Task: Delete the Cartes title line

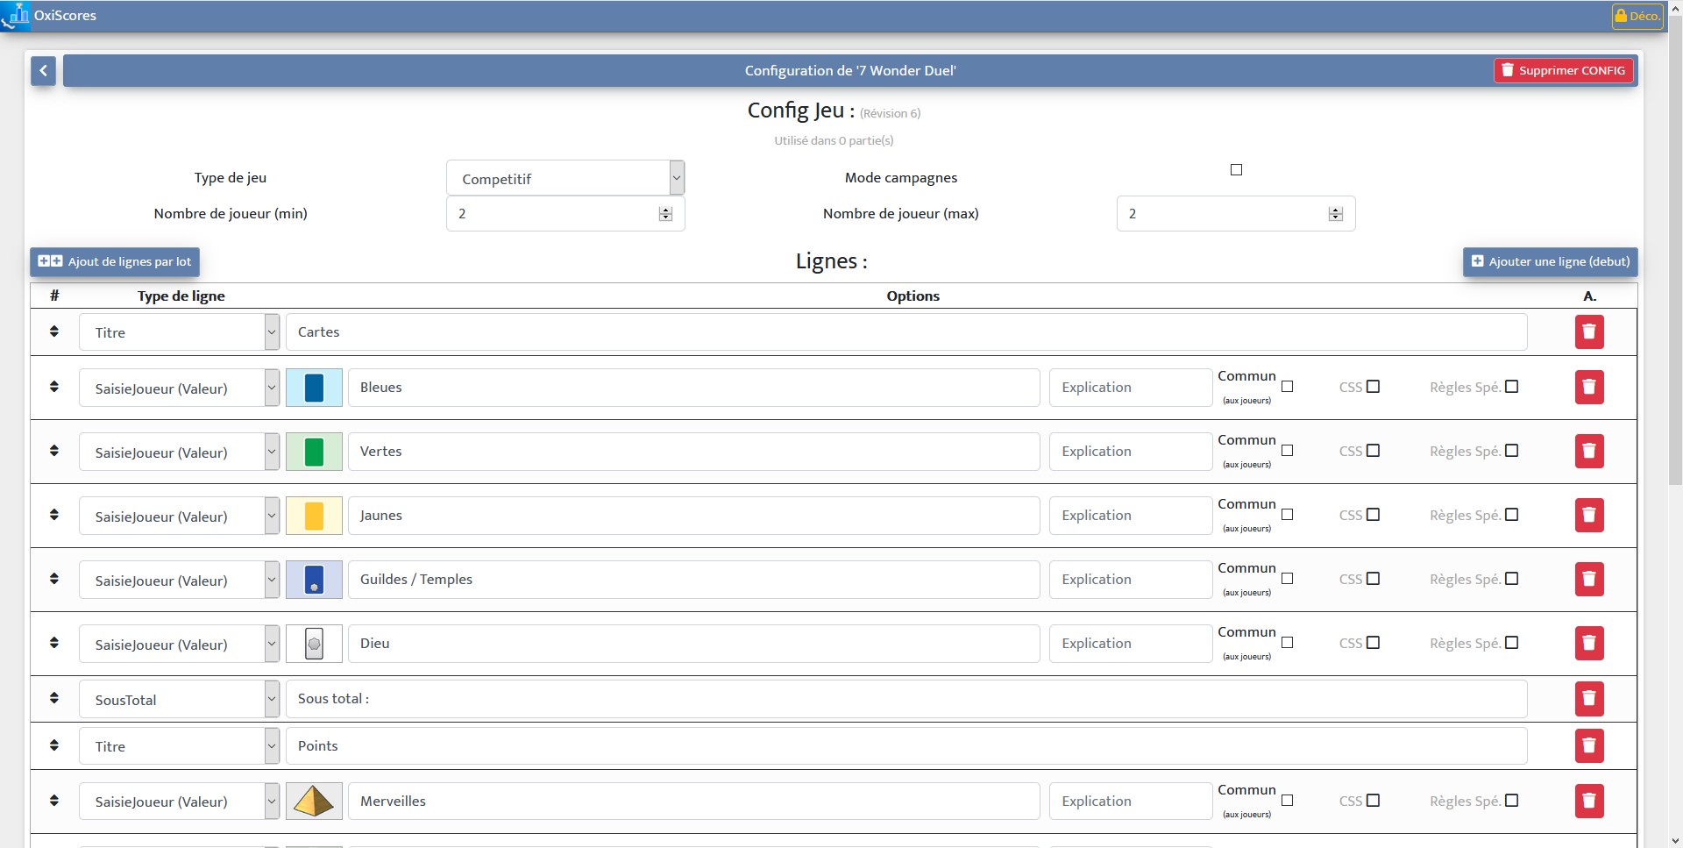Action: point(1589,332)
